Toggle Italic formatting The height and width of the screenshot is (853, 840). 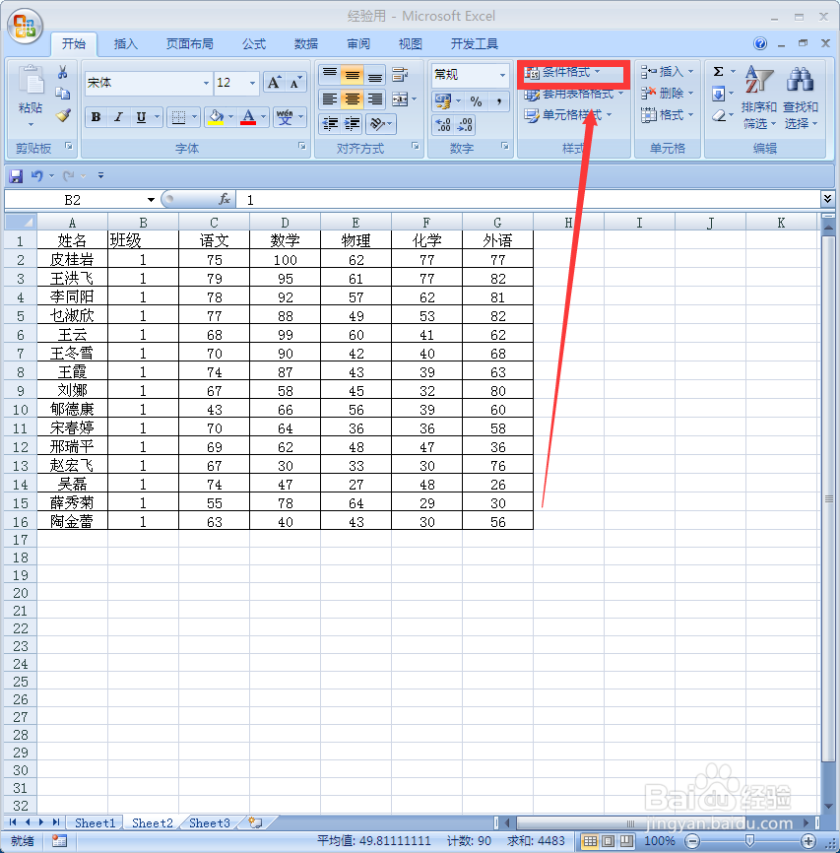118,117
